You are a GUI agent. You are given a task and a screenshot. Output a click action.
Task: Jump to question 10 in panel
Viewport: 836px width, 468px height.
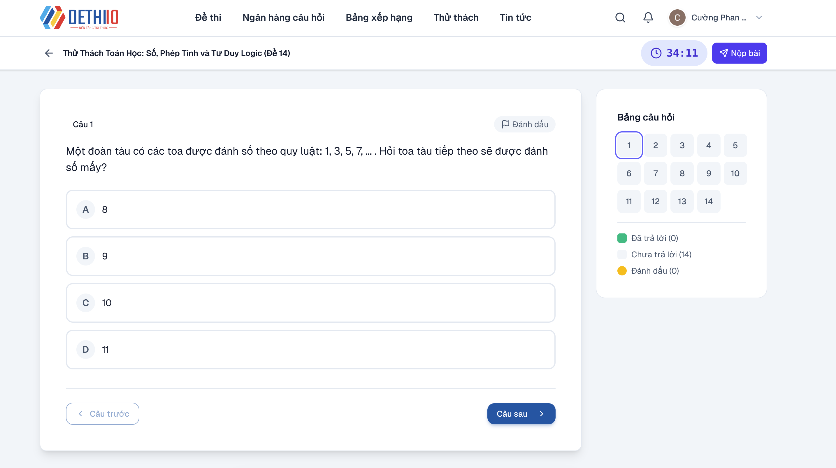pyautogui.click(x=735, y=173)
